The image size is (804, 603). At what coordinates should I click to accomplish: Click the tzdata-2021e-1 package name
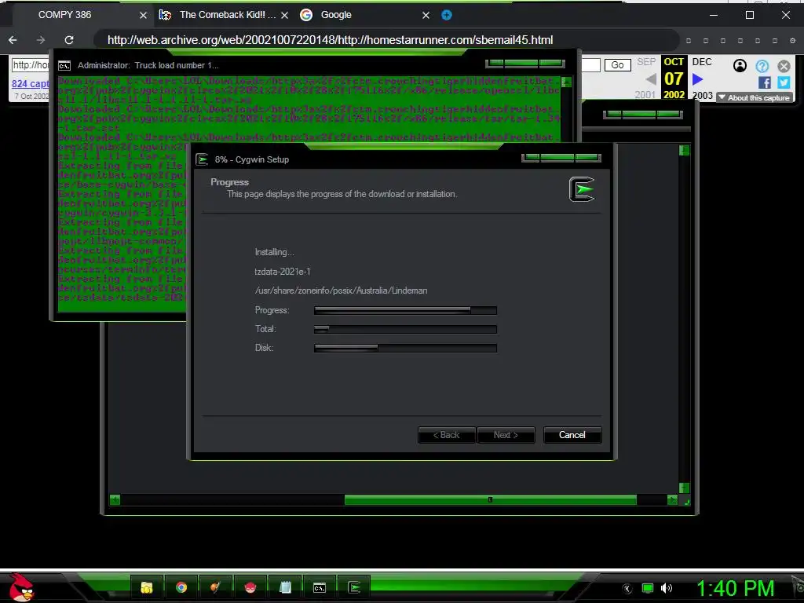click(283, 272)
